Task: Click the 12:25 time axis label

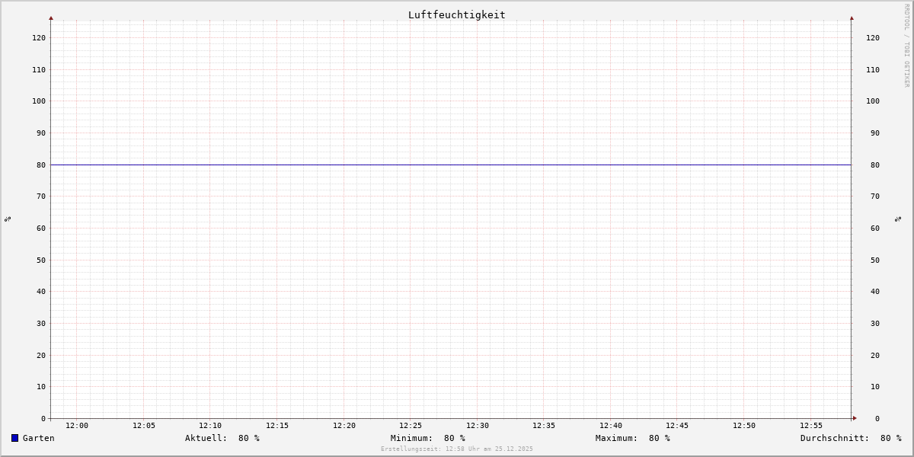Action: tap(411, 425)
